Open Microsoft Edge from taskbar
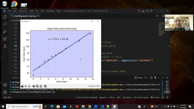Screen dimensions: 194x109 52,106
